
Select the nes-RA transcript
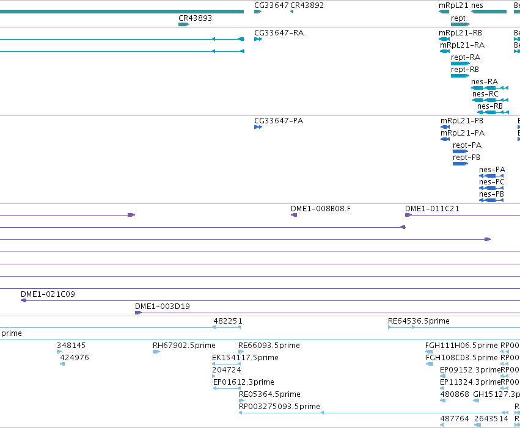click(x=490, y=88)
